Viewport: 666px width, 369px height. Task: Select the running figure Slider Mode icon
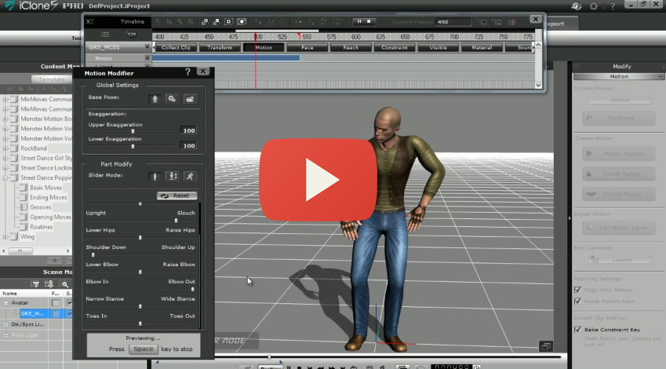tap(189, 177)
